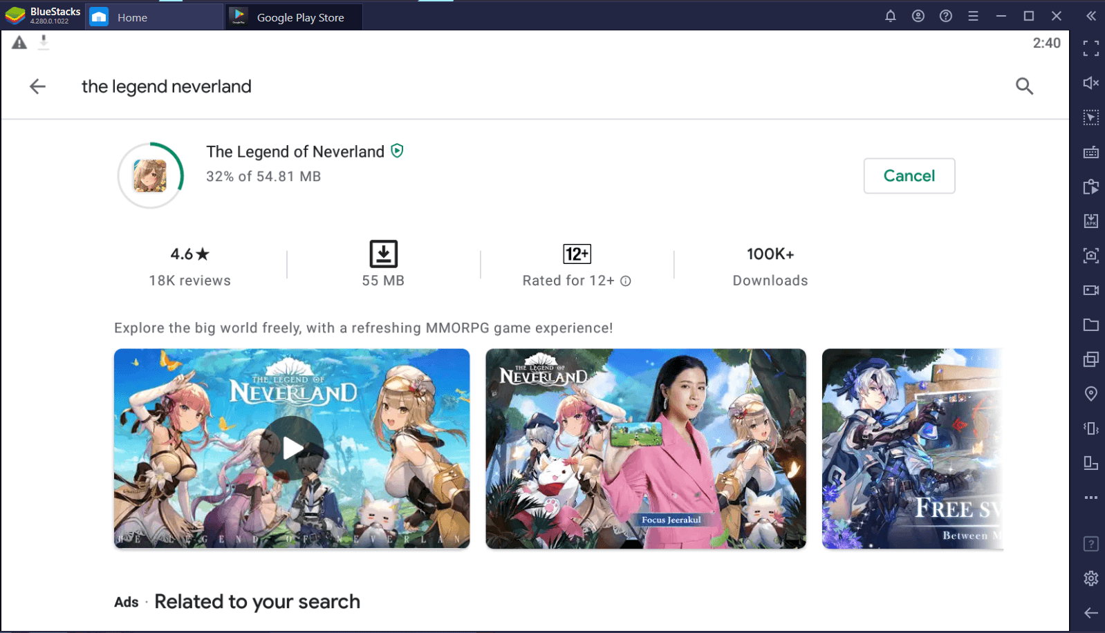
Task: Click 'Rated for 12+' label
Action: pyautogui.click(x=568, y=281)
